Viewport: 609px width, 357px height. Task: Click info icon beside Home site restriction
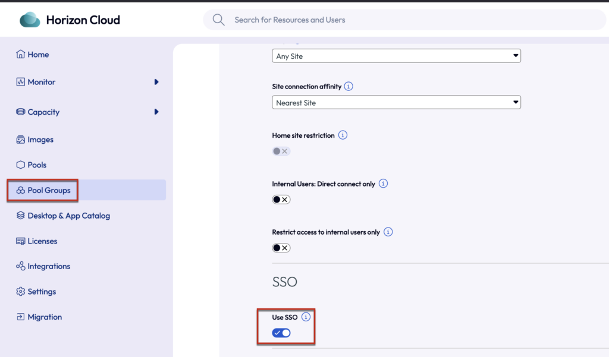[x=343, y=135]
